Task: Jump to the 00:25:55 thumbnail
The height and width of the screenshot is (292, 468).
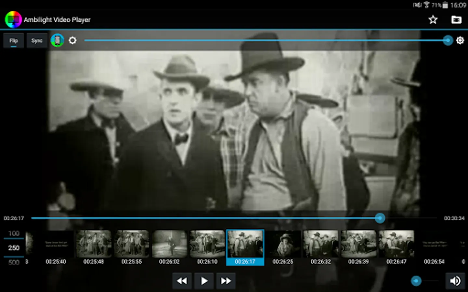Action: click(132, 248)
